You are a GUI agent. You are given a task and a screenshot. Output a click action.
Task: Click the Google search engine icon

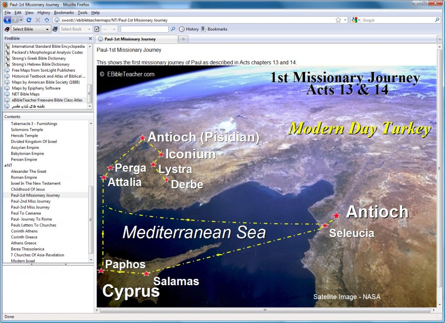pos(355,20)
